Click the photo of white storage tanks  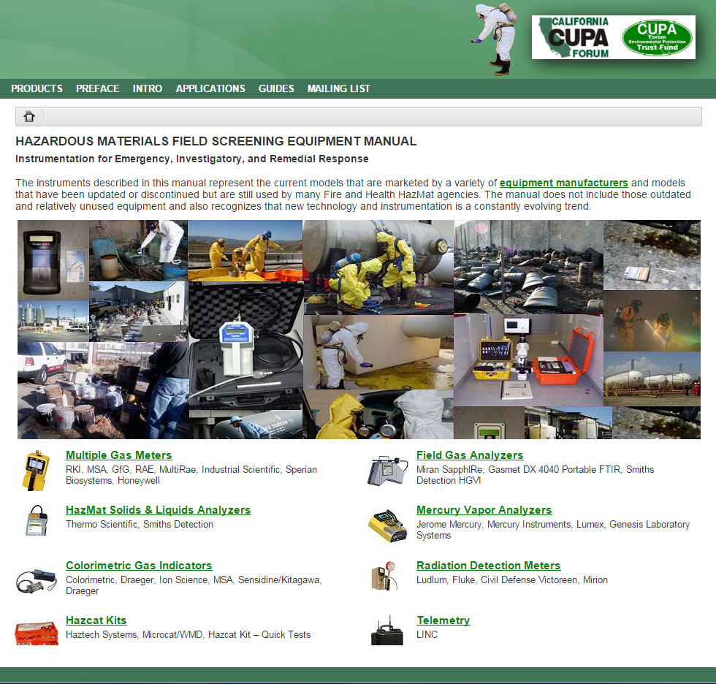pyautogui.click(x=652, y=379)
